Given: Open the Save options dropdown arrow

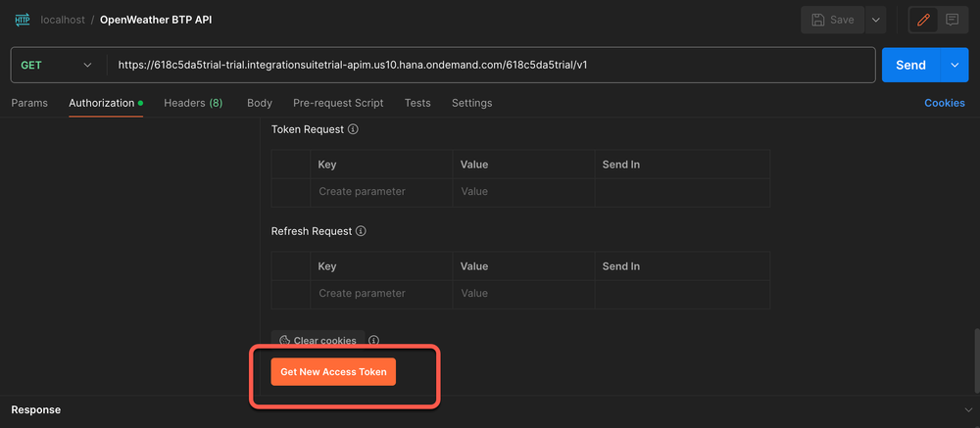Looking at the screenshot, I should tap(875, 20).
